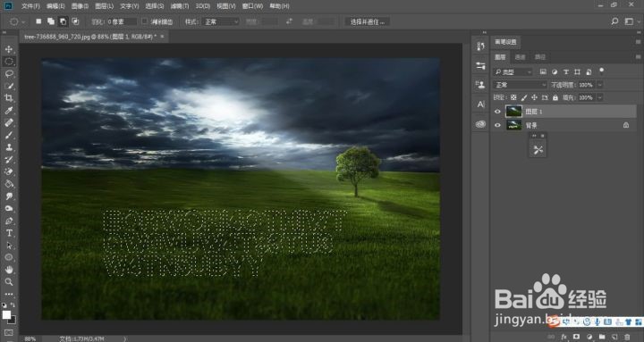Open the Properties/Adjustments panel icon

click(480, 65)
